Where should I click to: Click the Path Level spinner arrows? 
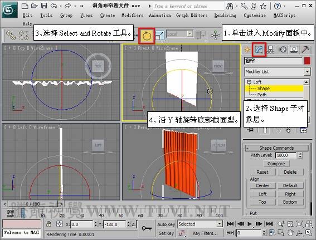(x=300, y=155)
